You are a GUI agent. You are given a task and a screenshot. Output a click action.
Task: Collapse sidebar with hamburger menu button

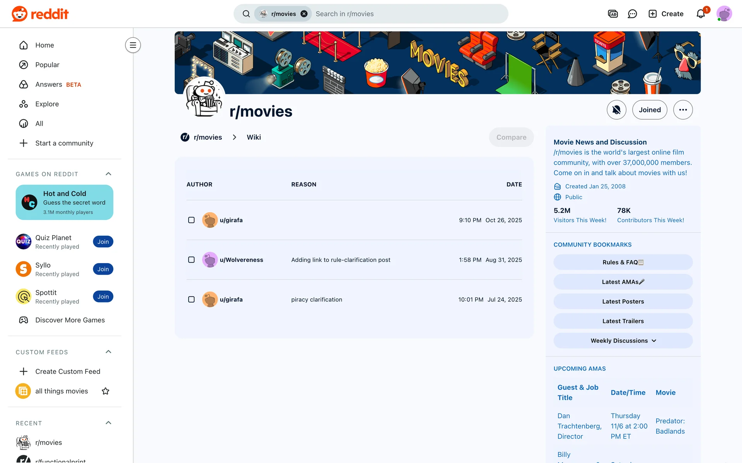tap(133, 45)
